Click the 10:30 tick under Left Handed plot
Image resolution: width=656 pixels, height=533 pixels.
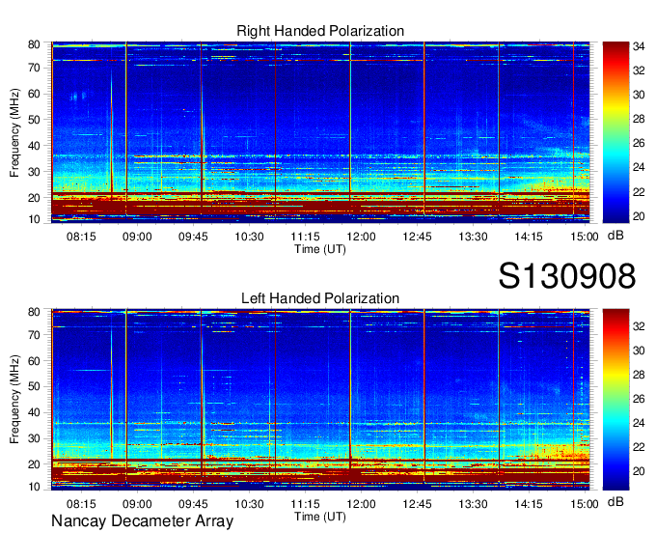pyautogui.click(x=249, y=504)
